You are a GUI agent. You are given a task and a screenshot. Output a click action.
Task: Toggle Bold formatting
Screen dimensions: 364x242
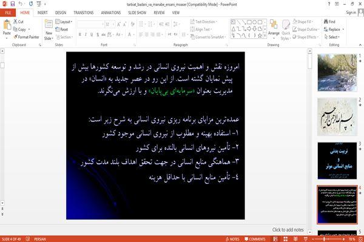point(80,35)
